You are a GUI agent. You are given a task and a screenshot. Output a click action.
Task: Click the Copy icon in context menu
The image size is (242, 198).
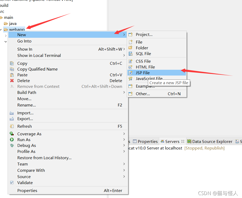point(12,63)
